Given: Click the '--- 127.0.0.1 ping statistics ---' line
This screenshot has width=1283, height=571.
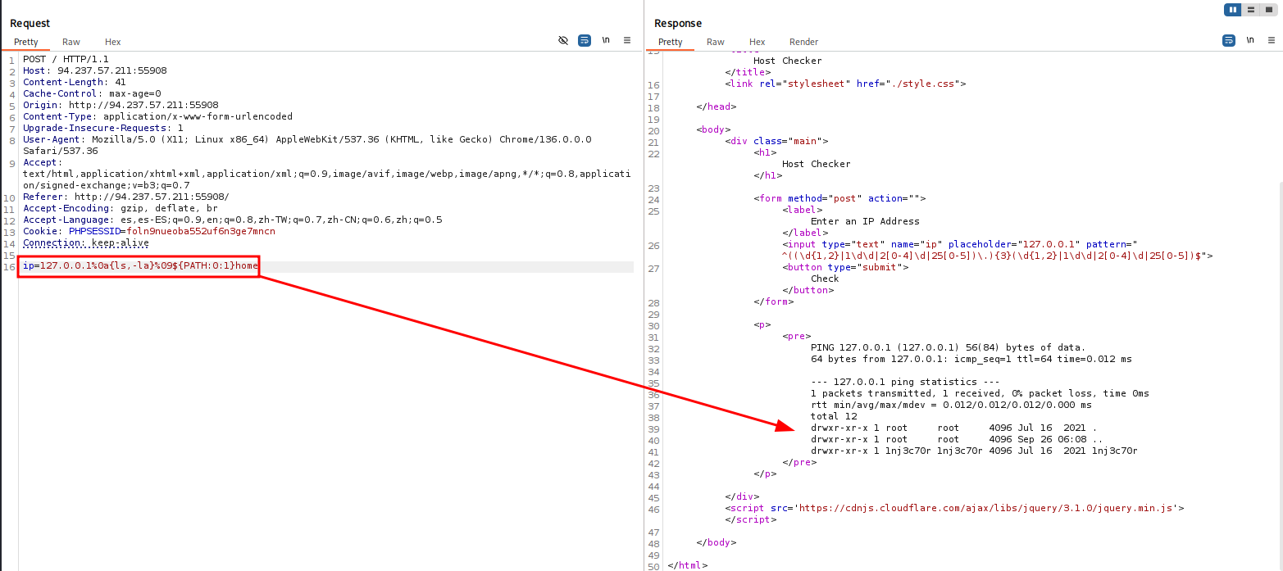Looking at the screenshot, I should tap(905, 382).
